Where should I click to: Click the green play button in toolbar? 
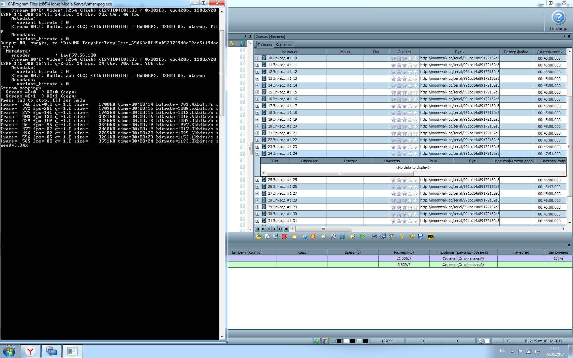(x=362, y=236)
